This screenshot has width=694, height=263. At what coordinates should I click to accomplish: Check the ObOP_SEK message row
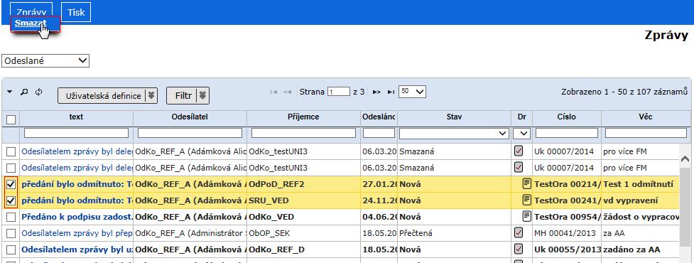[11, 233]
